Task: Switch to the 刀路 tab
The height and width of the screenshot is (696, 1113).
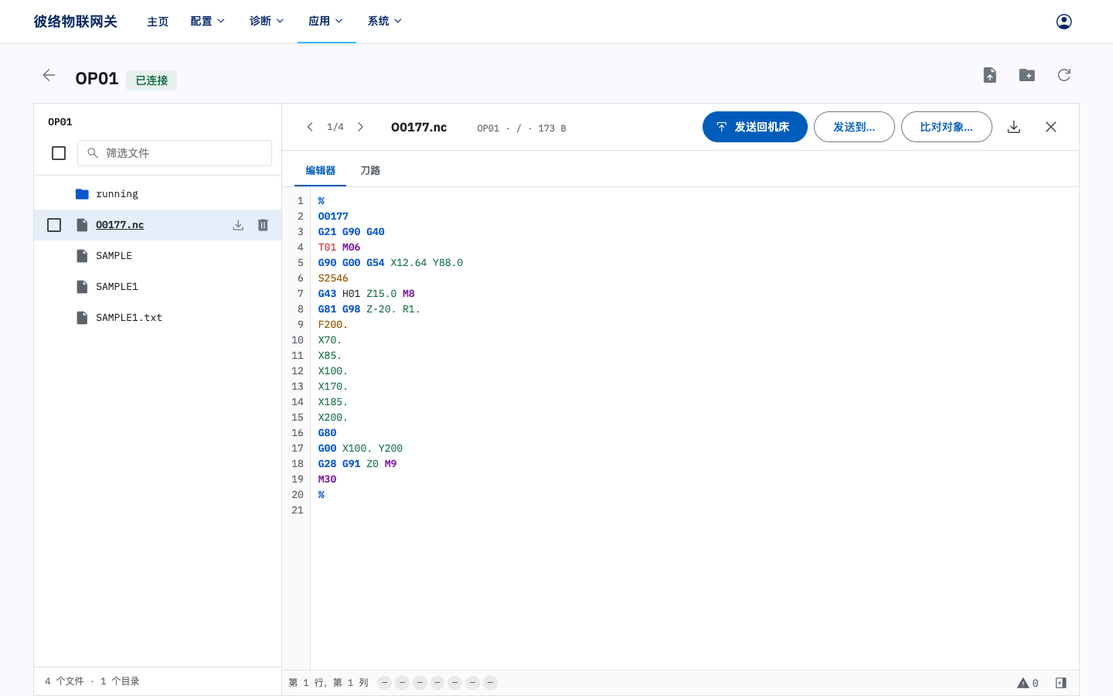Action: 370,171
